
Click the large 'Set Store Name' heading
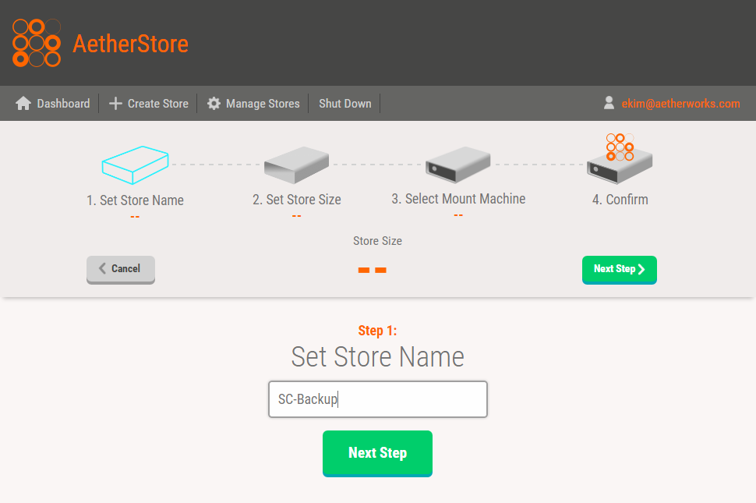[377, 357]
